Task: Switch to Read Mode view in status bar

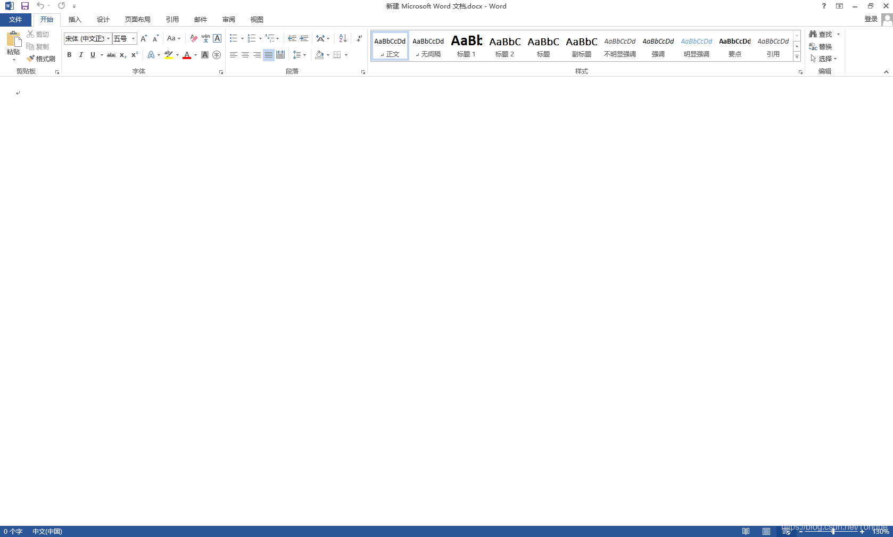Action: [x=746, y=531]
